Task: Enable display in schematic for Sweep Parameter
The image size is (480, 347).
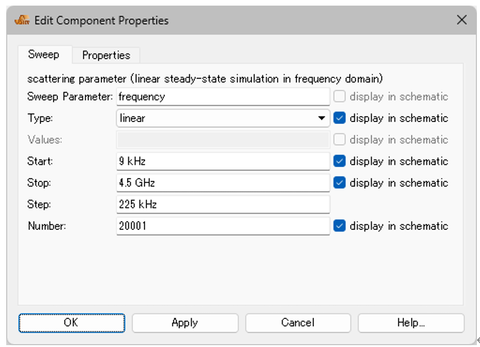Action: click(339, 97)
